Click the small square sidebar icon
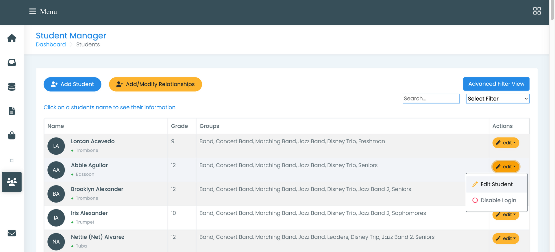This screenshot has width=555, height=252. click(x=12, y=160)
